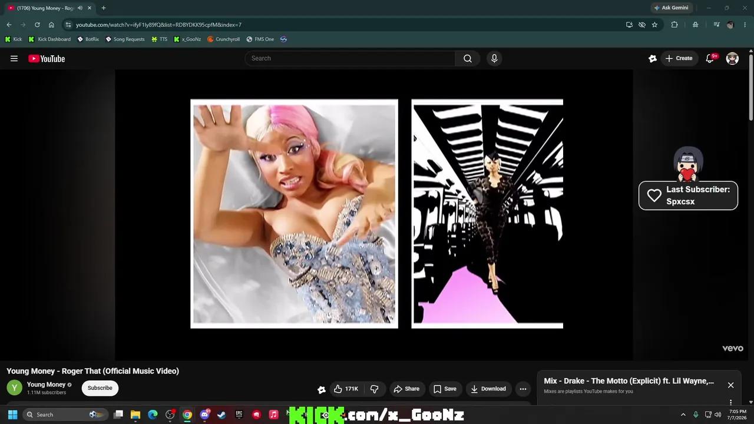Click the YouTube search magnifier button
Screen dimensions: 754x424
coord(468,58)
